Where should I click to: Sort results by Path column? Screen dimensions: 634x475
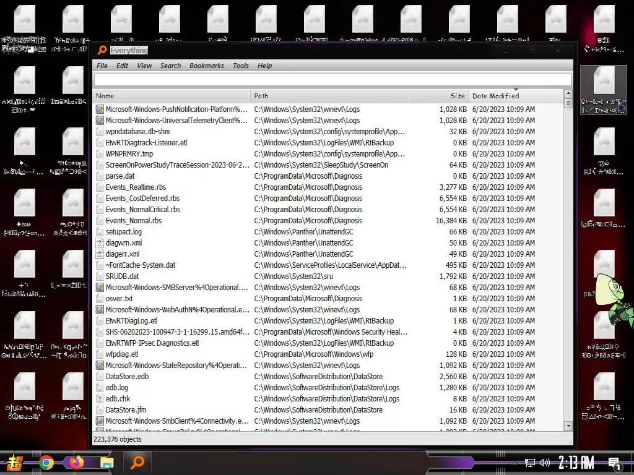point(329,96)
